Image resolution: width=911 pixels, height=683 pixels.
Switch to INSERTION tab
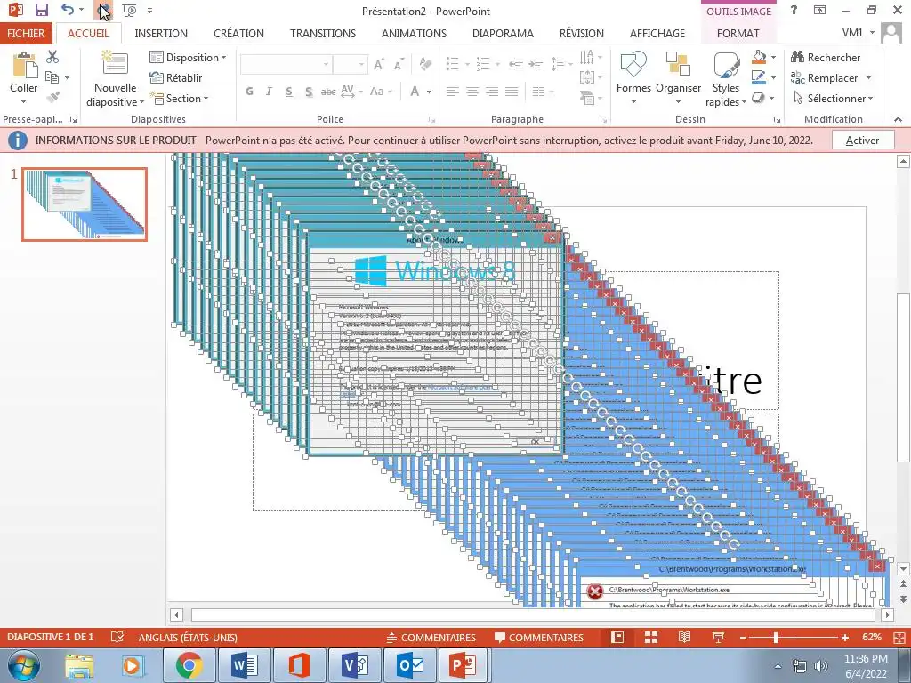[x=161, y=33]
